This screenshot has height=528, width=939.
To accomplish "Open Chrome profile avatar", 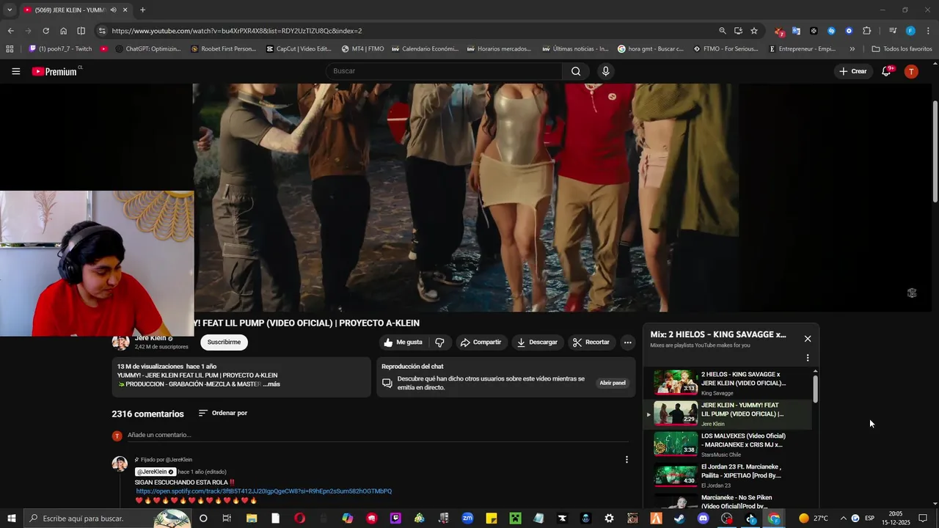I will tap(910, 31).
